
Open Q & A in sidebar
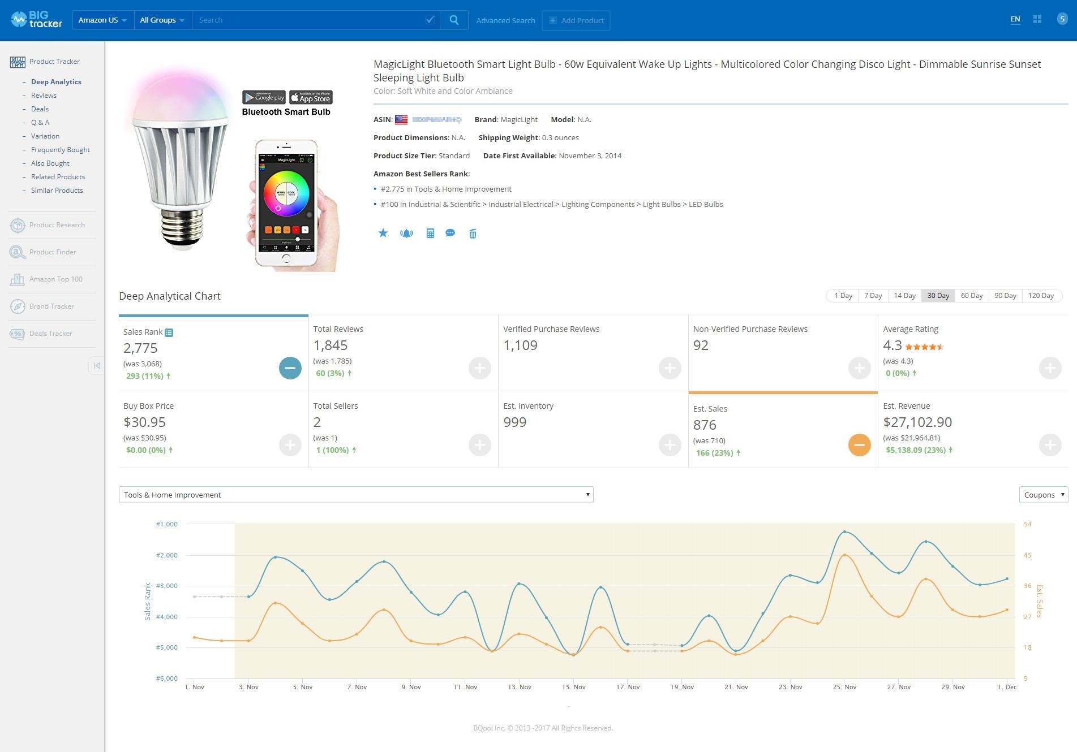pos(40,122)
